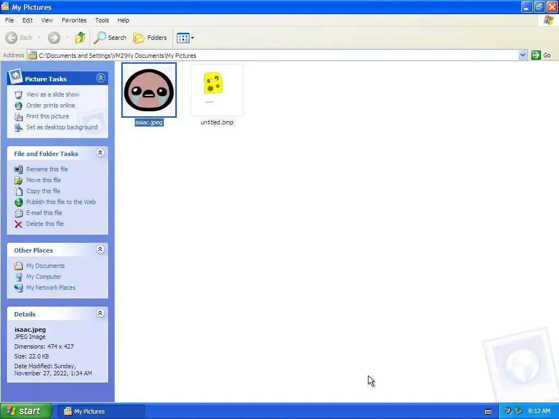This screenshot has width=559, height=419.
Task: Select the isaac.jpeg thumbnail
Action: 149,90
